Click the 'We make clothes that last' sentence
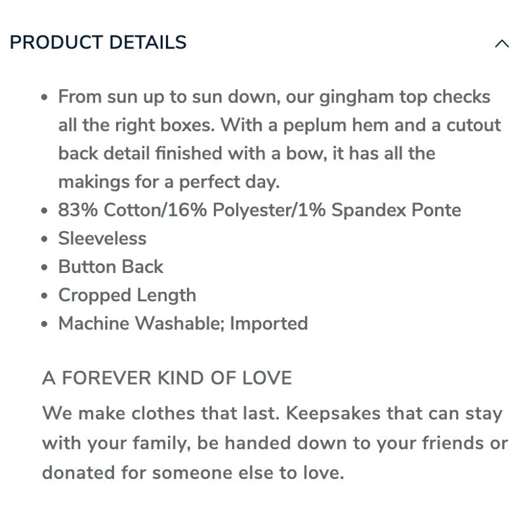Screen dimensions: 525x525 click(161, 413)
